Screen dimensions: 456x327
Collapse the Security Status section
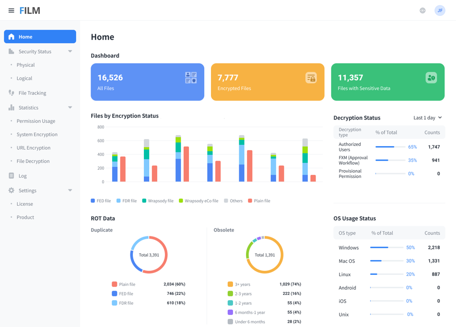(70, 51)
